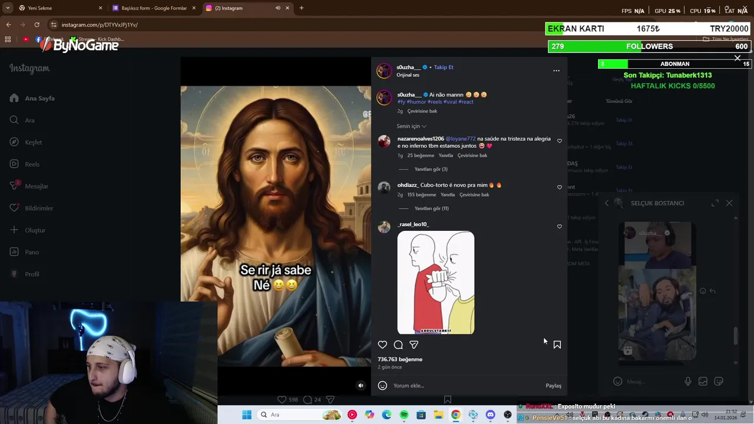
Task: Click Paylaş to post the comment
Action: [553, 386]
